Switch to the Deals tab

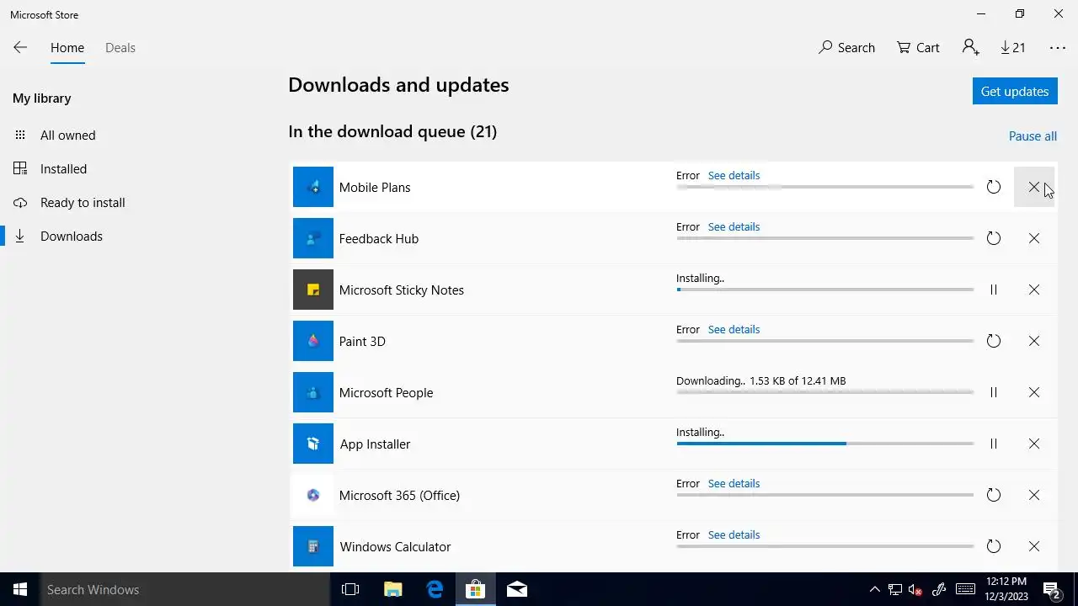coord(120,48)
